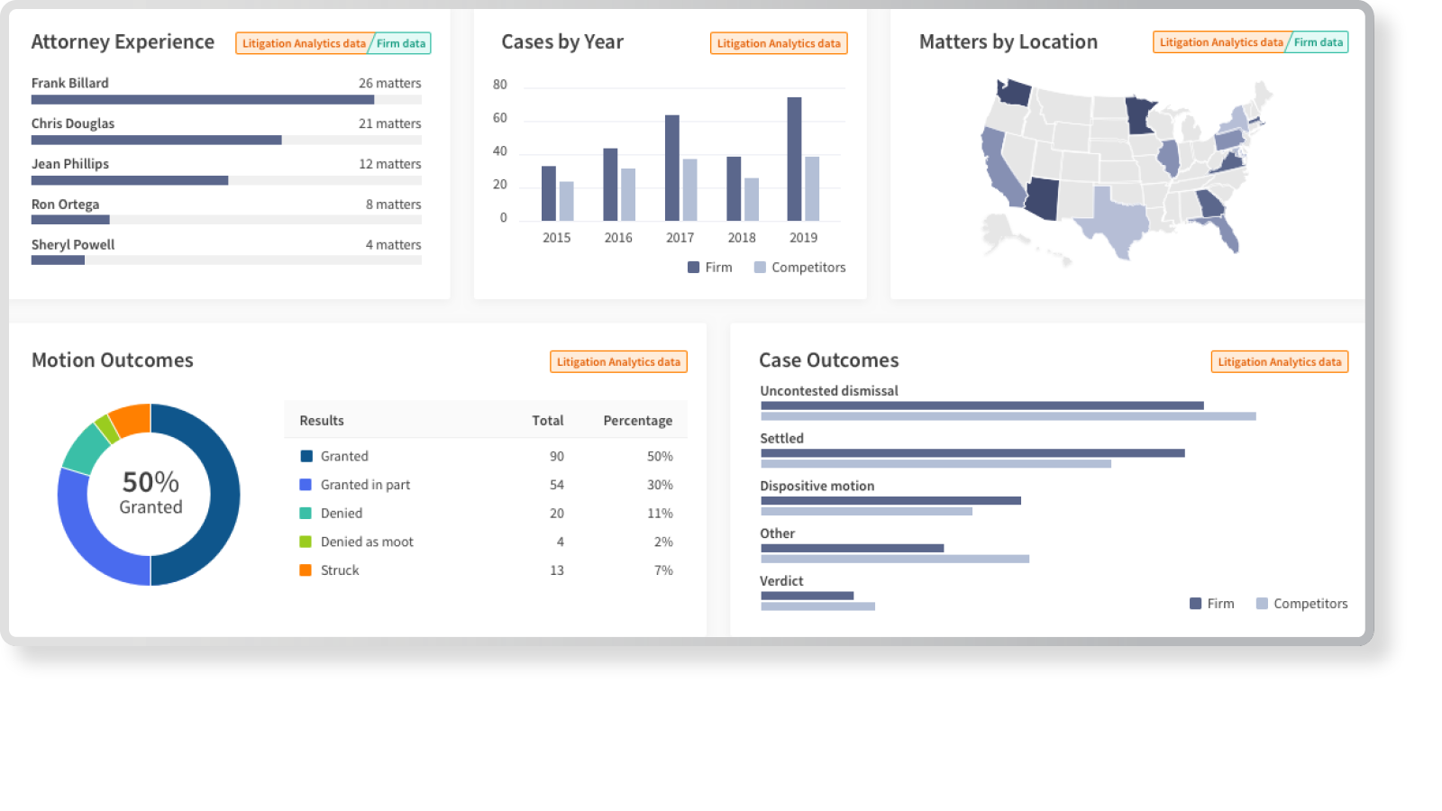The height and width of the screenshot is (811, 1442).
Task: Click the Firm legend square in Cases by Year
Action: 693,268
